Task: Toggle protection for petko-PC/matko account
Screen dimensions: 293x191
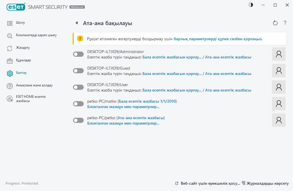Action: pyautogui.click(x=78, y=104)
